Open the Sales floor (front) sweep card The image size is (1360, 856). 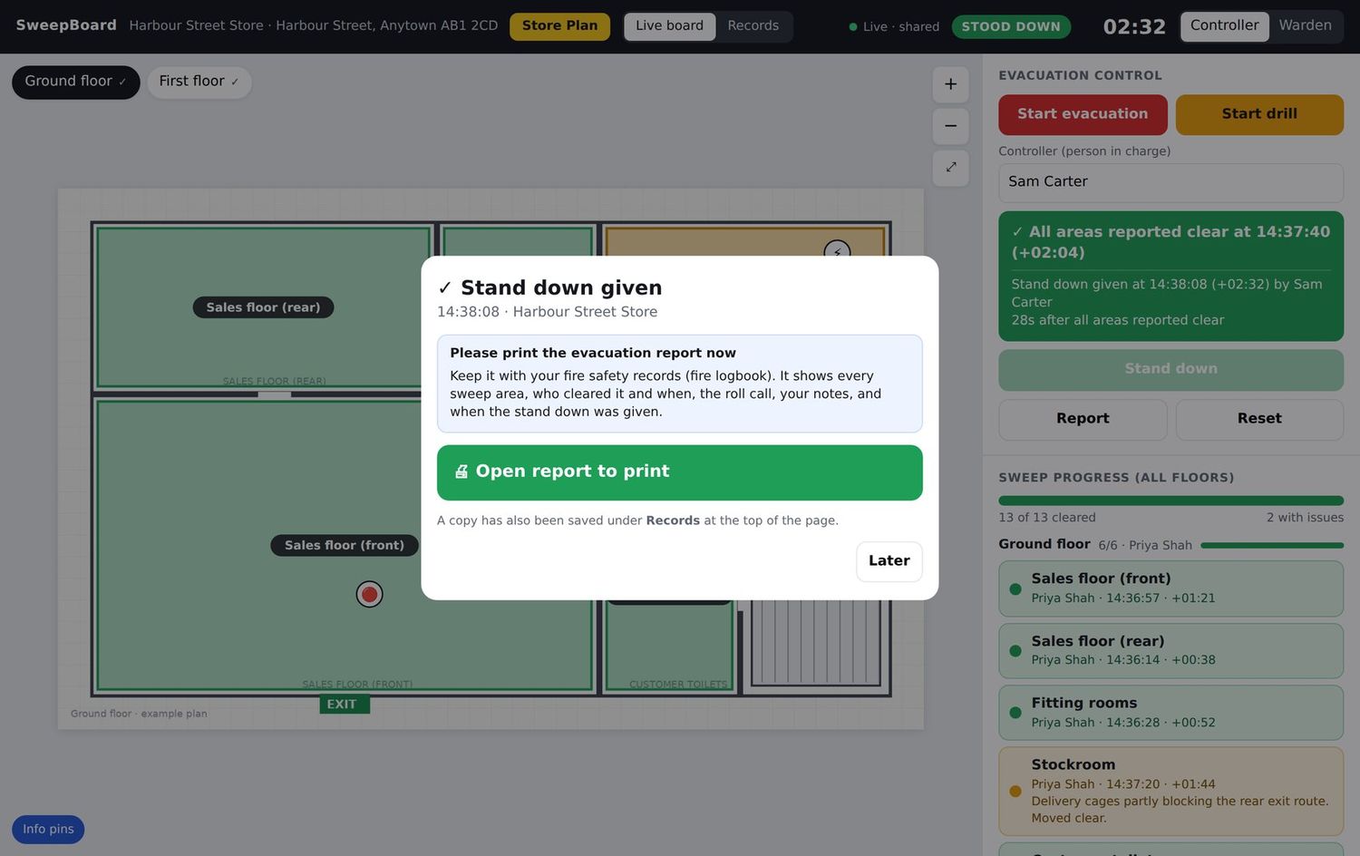[x=1171, y=588]
